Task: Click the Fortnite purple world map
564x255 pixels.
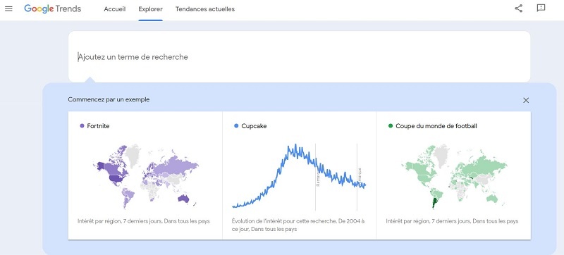Action: pos(146,176)
